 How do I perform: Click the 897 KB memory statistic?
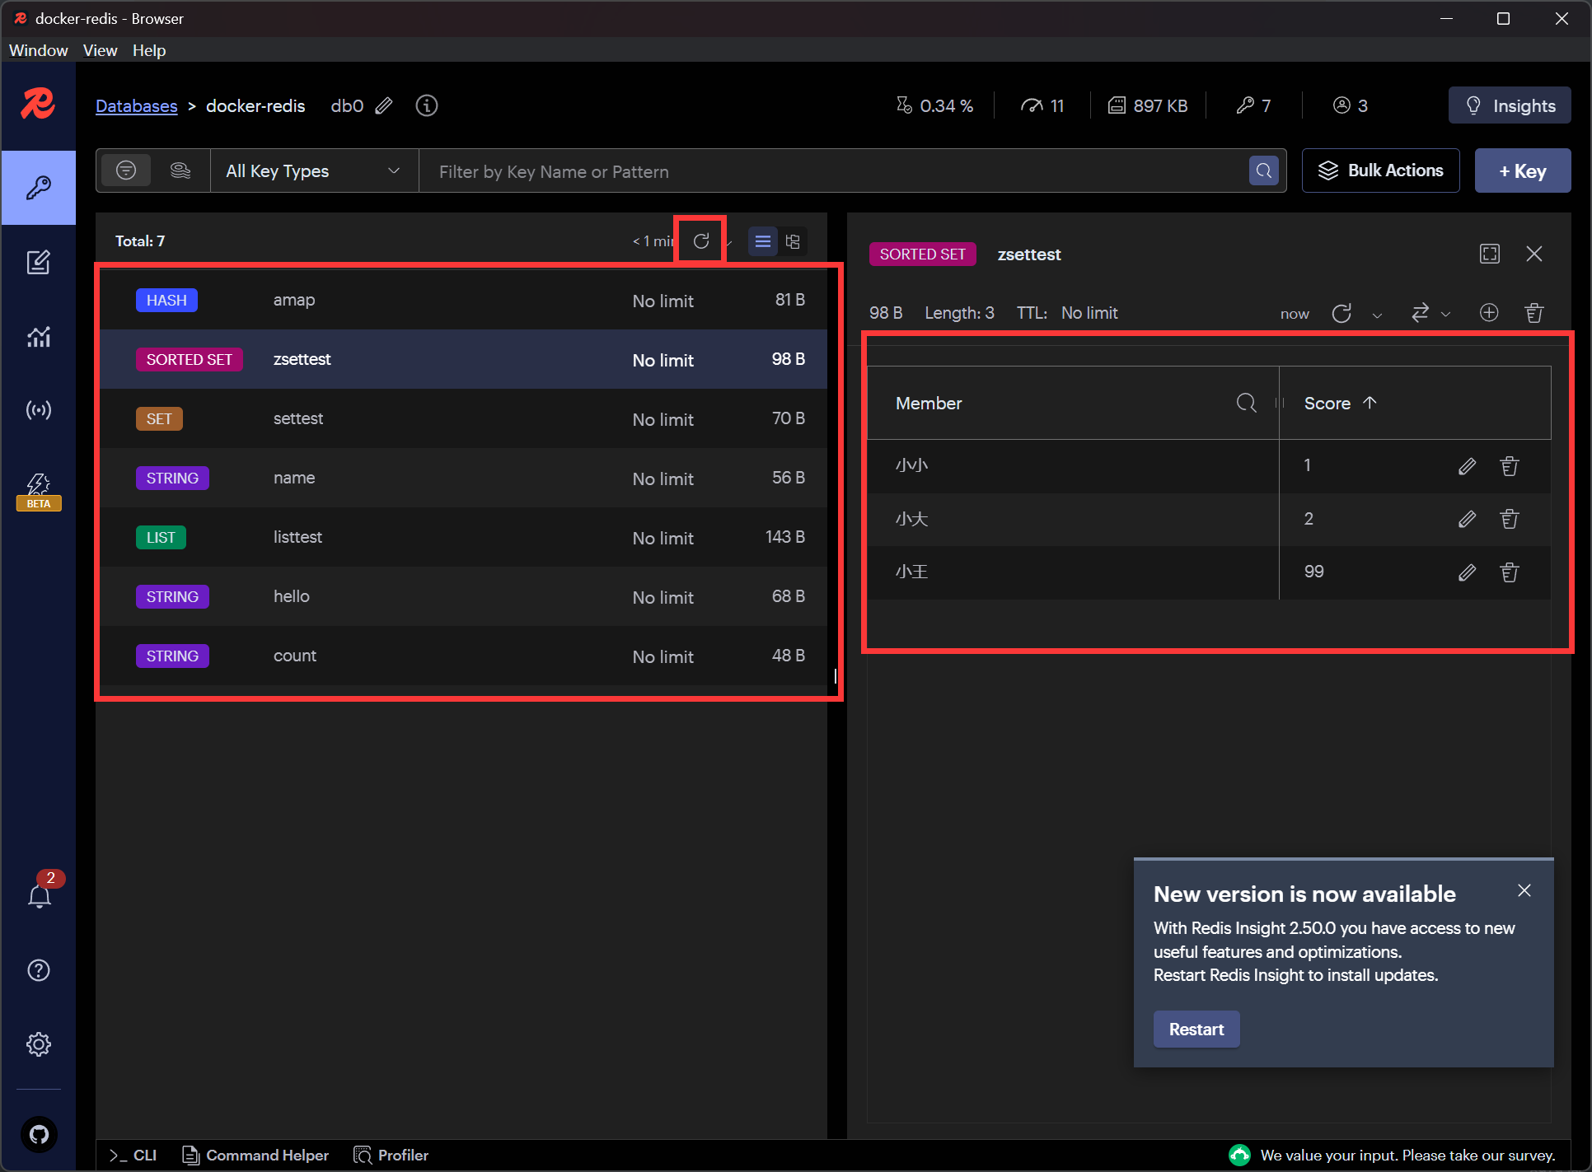[x=1148, y=105]
